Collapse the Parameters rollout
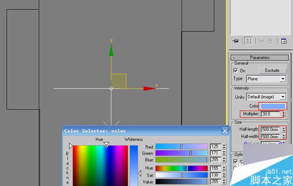Image resolution: width=293 pixels, height=186 pixels. (233, 58)
